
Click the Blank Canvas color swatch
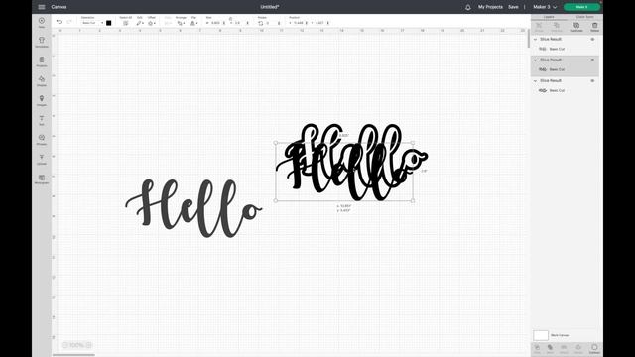[x=541, y=335]
